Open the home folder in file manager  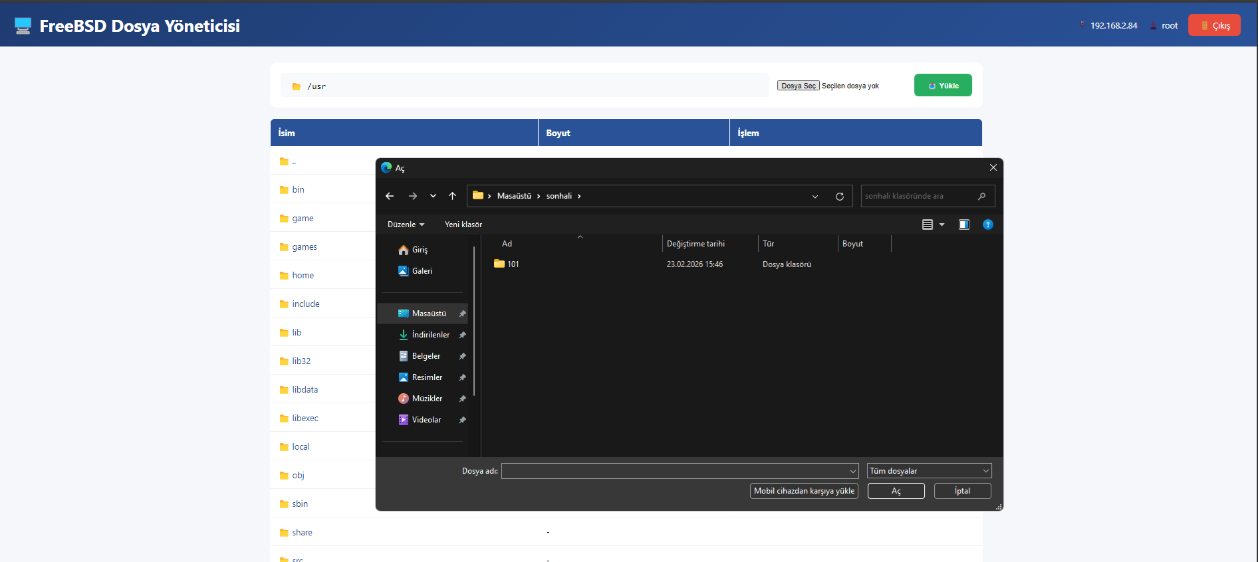coord(303,276)
